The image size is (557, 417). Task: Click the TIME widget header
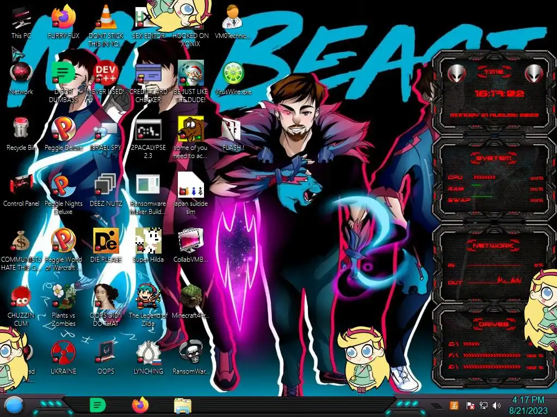[x=494, y=72]
